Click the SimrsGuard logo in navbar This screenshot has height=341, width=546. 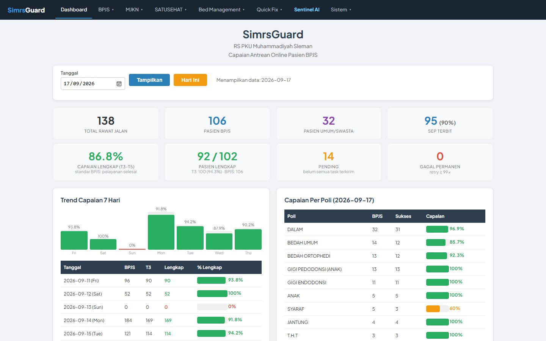(26, 10)
